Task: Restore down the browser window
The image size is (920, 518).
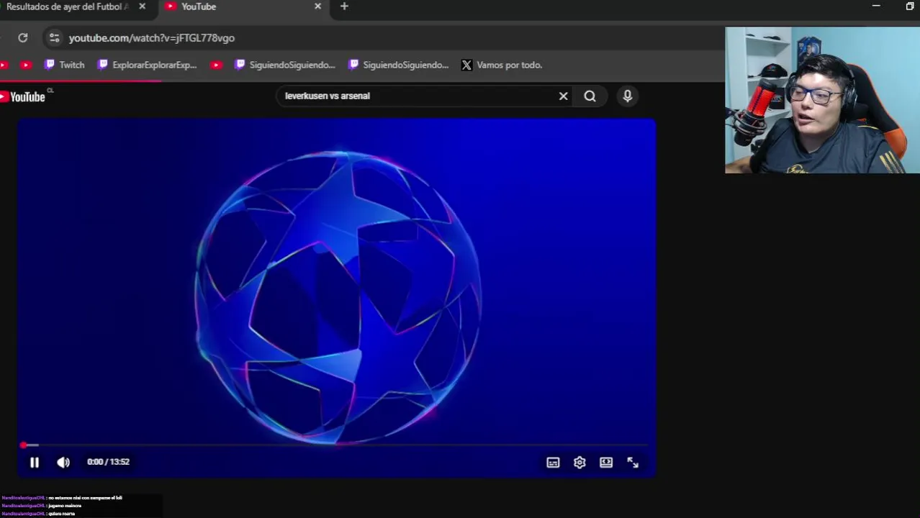Action: (x=910, y=6)
